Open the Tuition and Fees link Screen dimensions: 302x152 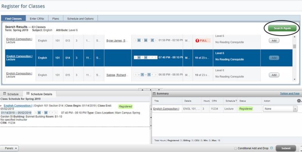coord(290,93)
